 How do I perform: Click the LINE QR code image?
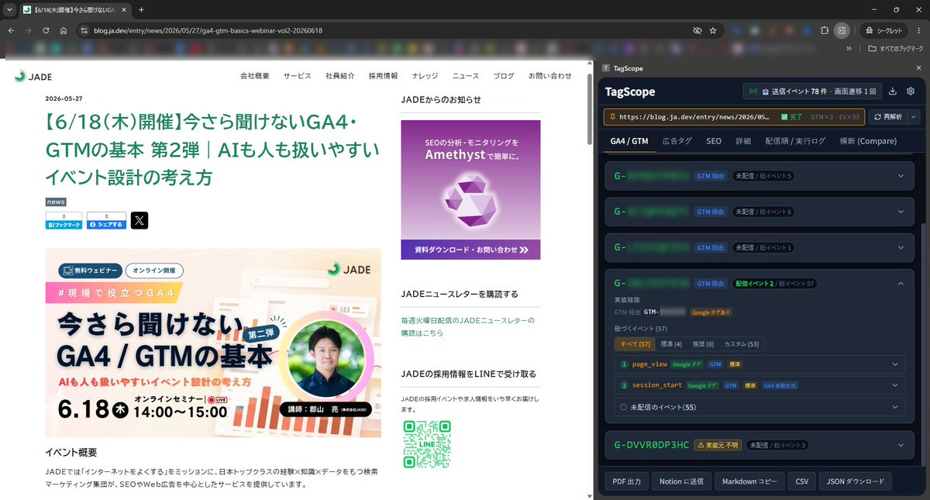click(x=427, y=444)
